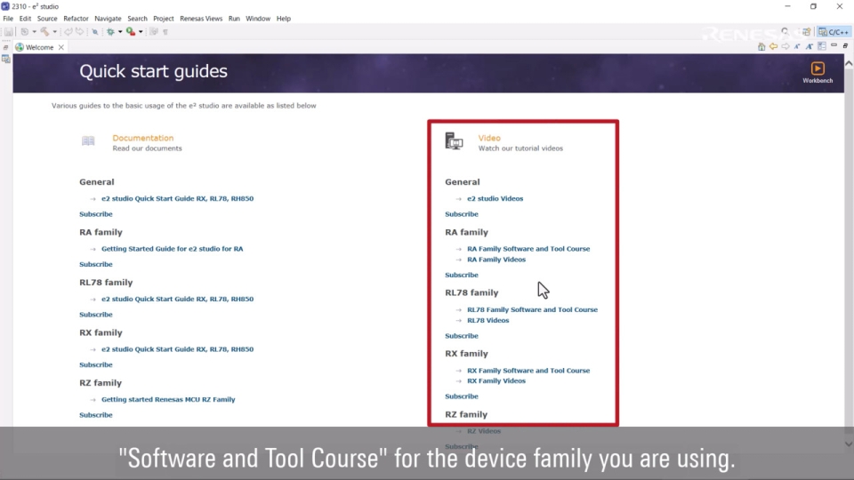854x480 pixels.
Task: Click the Save icon in the toolbar
Action: pos(9,32)
